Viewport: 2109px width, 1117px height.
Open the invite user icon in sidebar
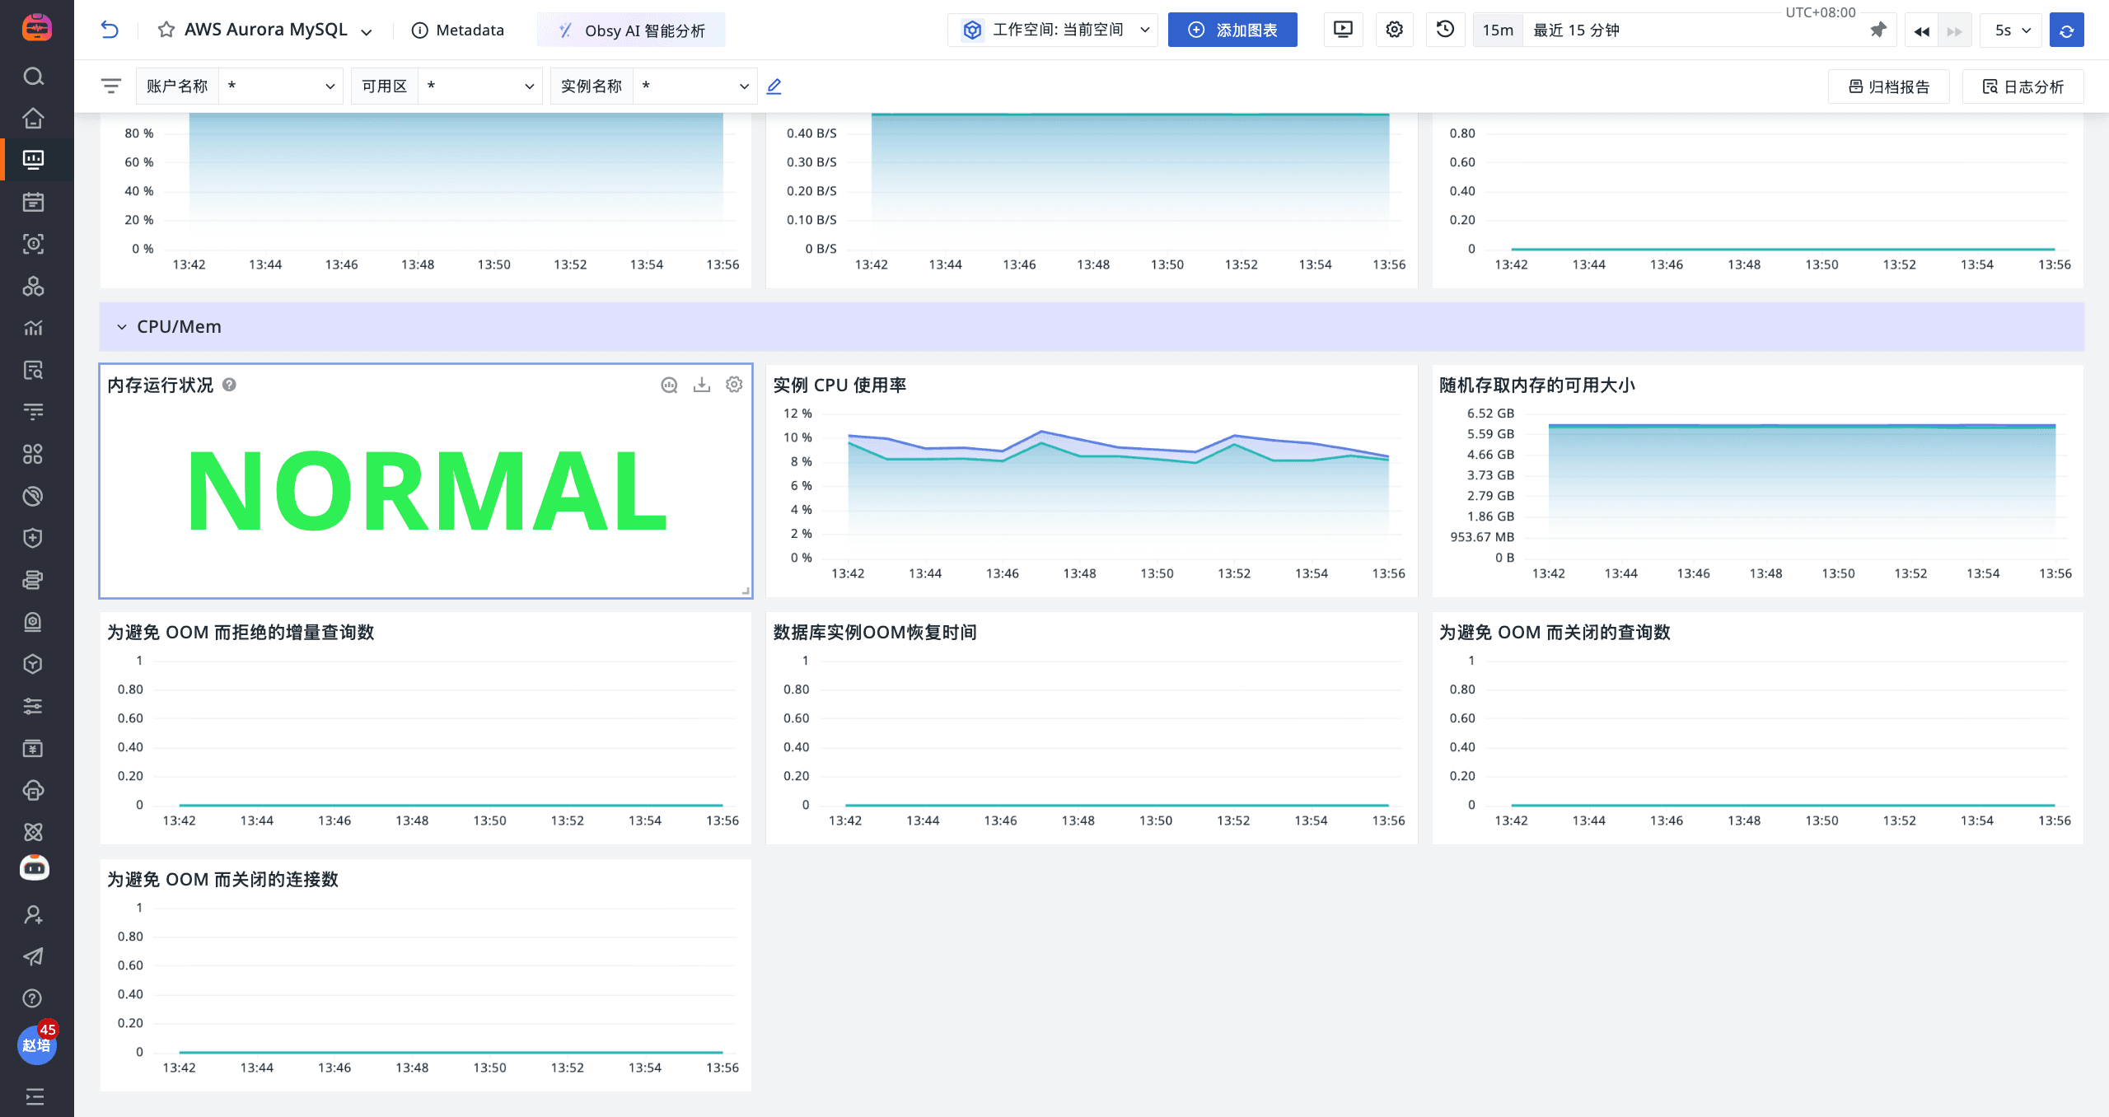pos(33,914)
